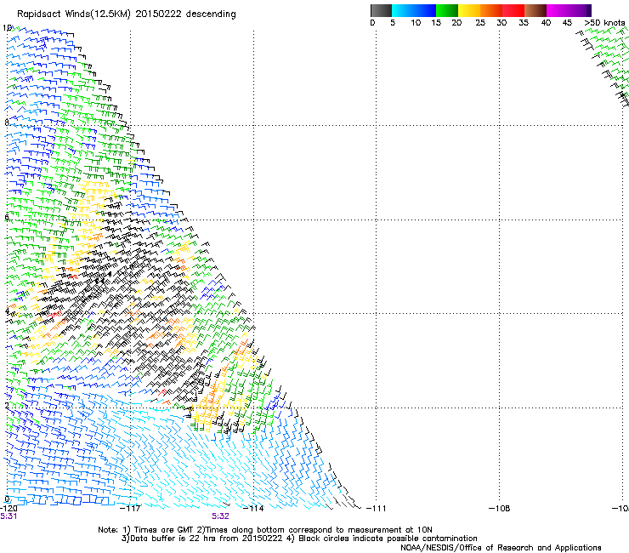Click longitude label '-120'

[8, 509]
